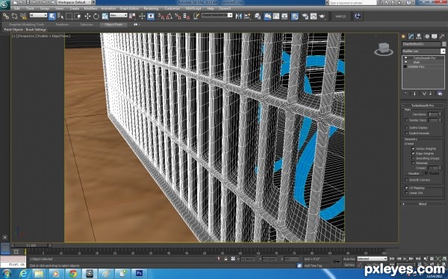The width and height of the screenshot is (448, 279).
Task: Collapse the TurboSmooth Pro rollout
Action: [x=423, y=106]
